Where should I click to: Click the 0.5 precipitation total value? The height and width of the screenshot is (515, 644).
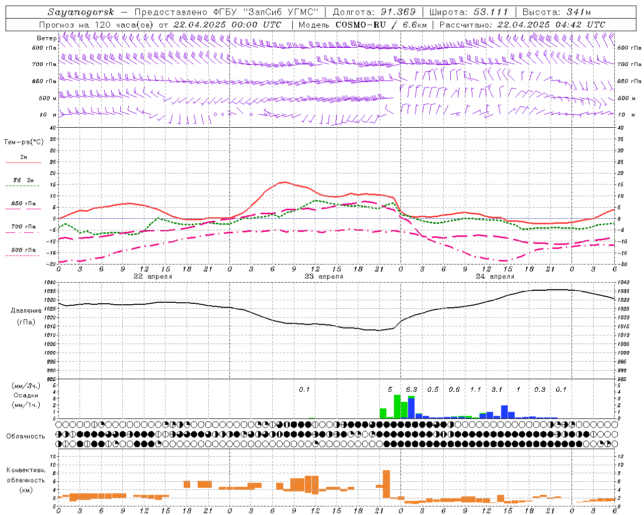click(433, 390)
